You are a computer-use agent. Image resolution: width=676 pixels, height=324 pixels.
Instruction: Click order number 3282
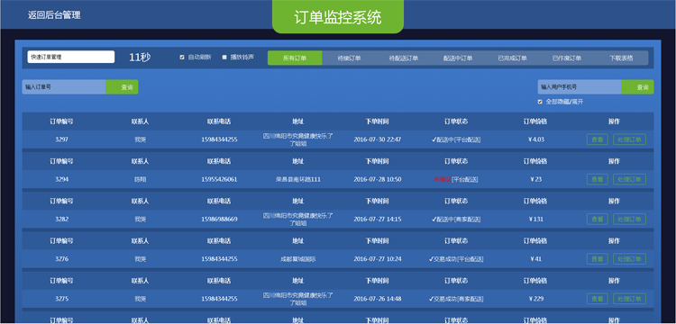click(x=61, y=219)
